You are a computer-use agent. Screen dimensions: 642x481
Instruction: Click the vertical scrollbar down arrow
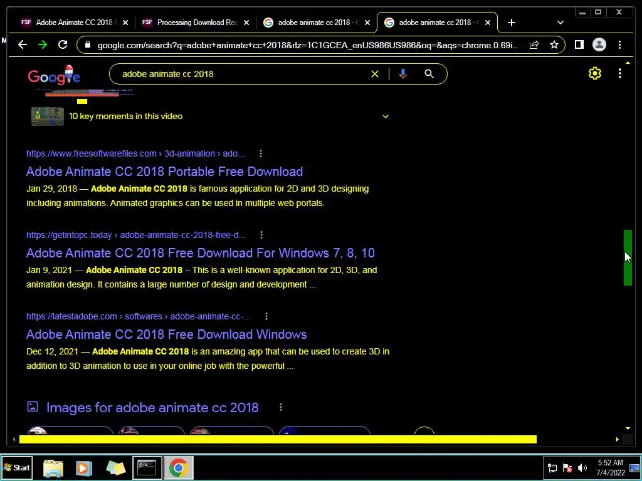628,428
